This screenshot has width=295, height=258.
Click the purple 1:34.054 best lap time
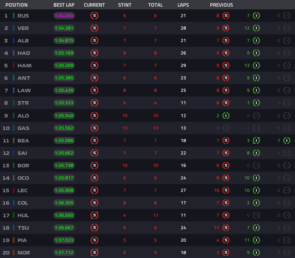point(64,16)
